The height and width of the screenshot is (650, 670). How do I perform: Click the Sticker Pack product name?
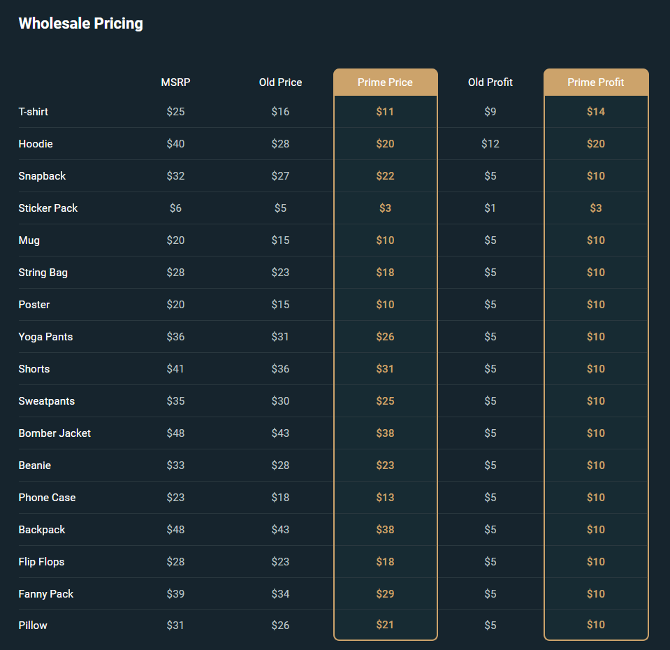click(48, 208)
